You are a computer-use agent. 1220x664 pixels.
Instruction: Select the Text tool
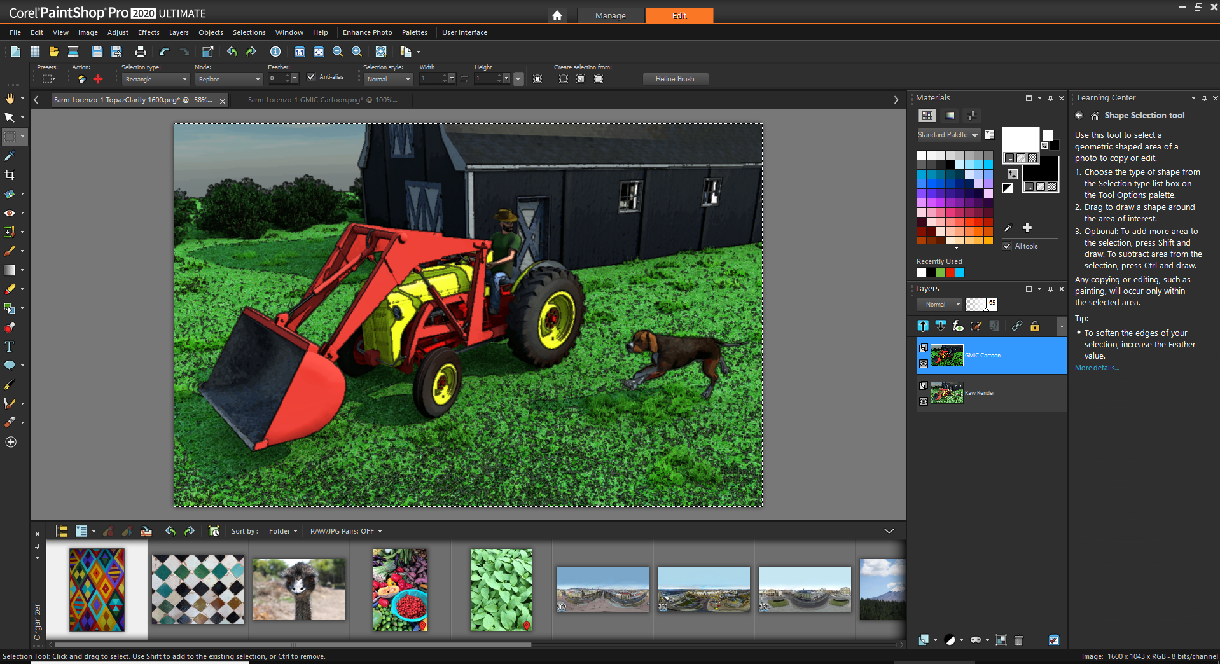point(10,346)
